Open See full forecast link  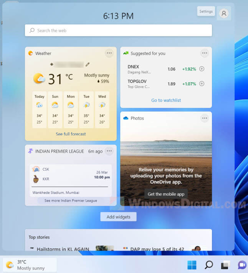point(71,134)
